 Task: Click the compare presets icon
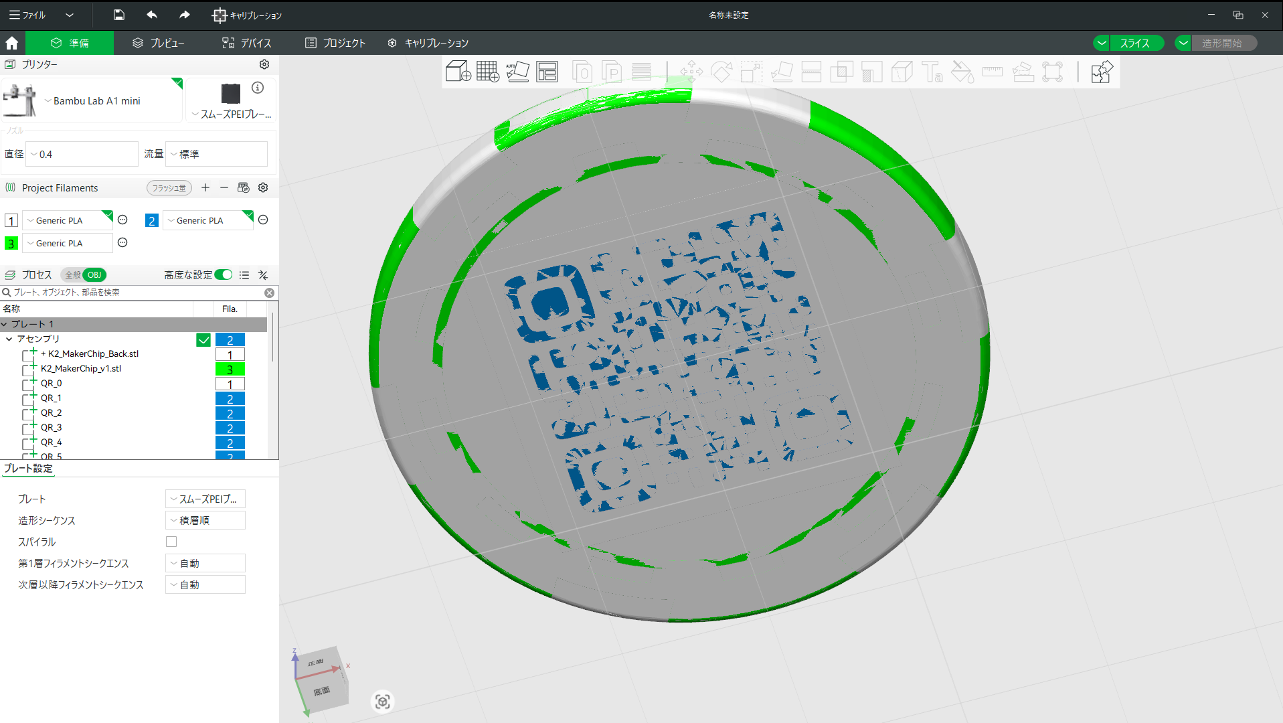[263, 275]
